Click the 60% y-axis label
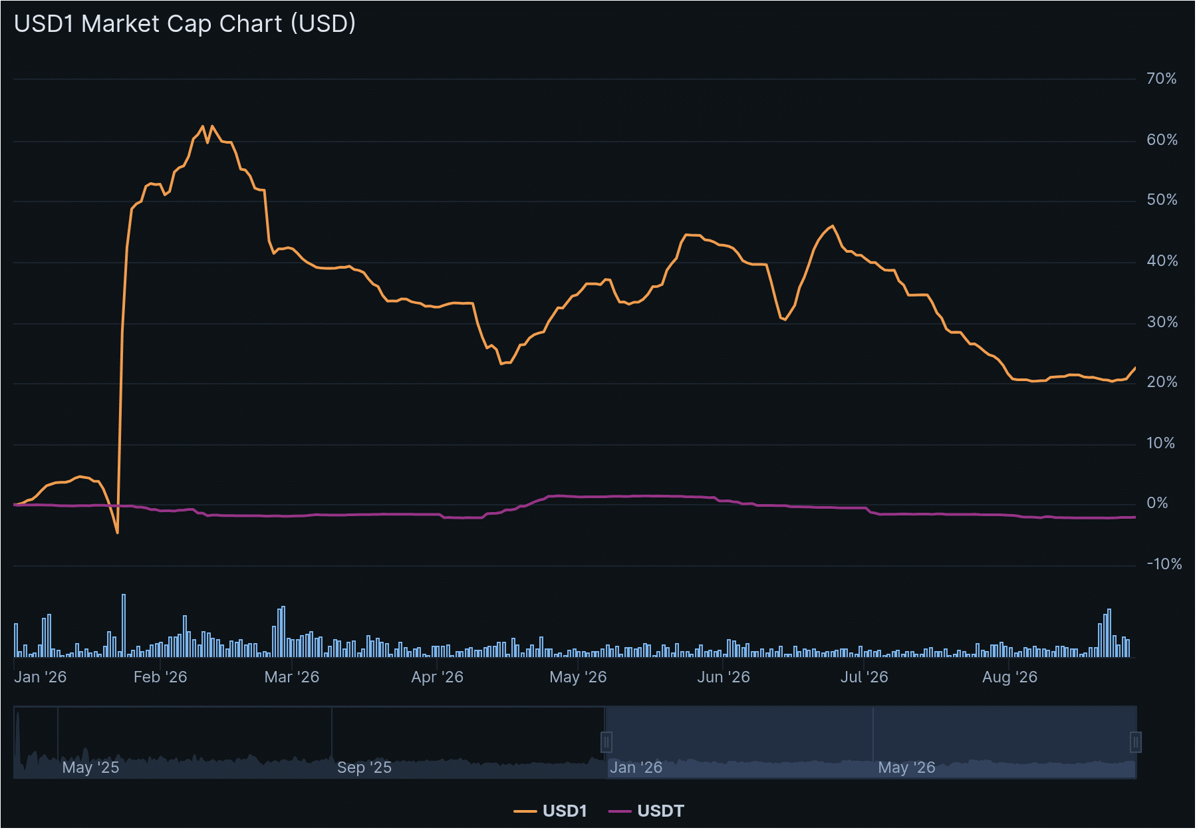Image resolution: width=1197 pixels, height=830 pixels. click(x=1162, y=140)
